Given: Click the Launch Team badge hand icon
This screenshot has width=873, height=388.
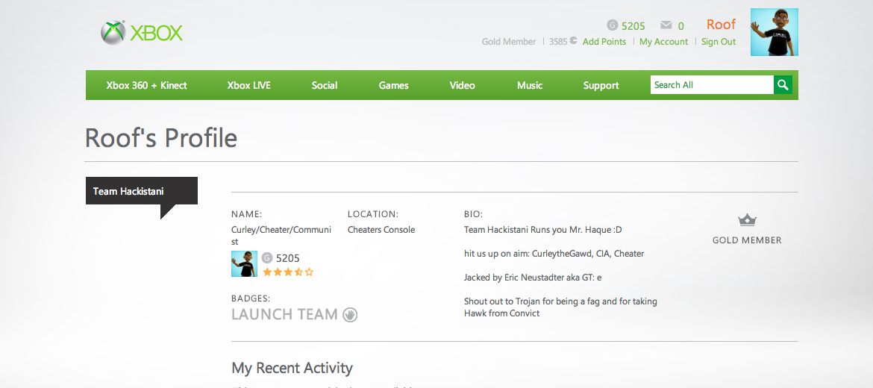Looking at the screenshot, I should (350, 315).
